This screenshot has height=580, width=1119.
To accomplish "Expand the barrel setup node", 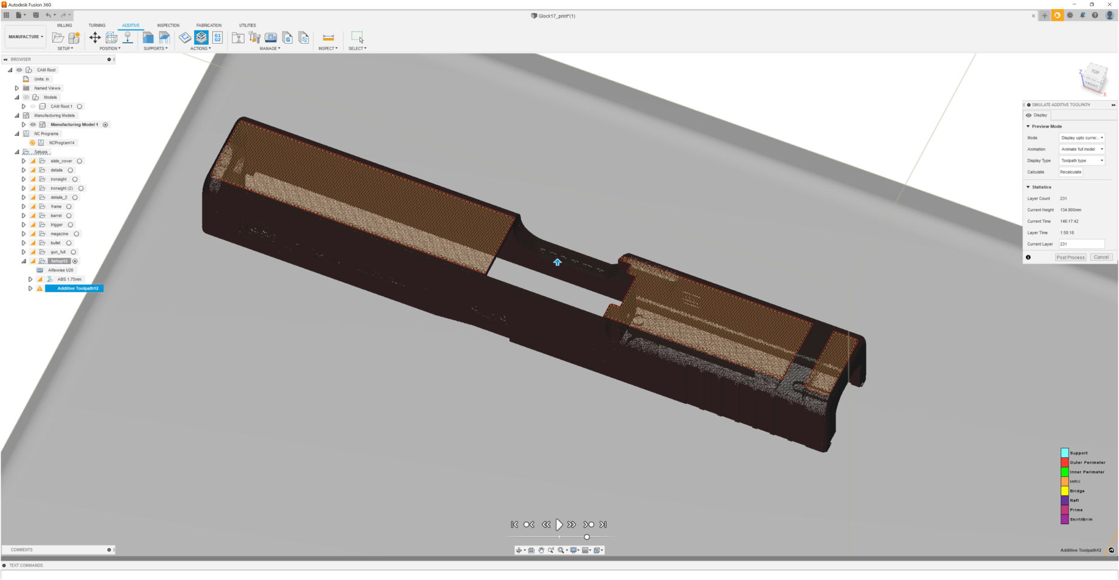I will 24,216.
